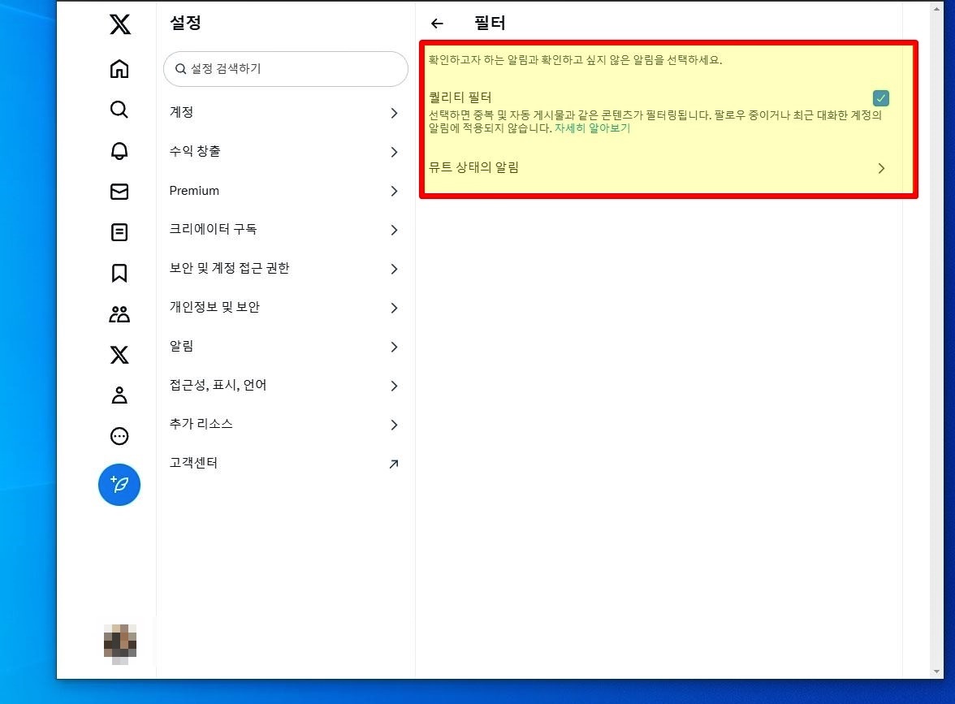Expand chevron of 뮤트 상태의 알림
Image resolution: width=955 pixels, height=704 pixels.
click(x=881, y=168)
